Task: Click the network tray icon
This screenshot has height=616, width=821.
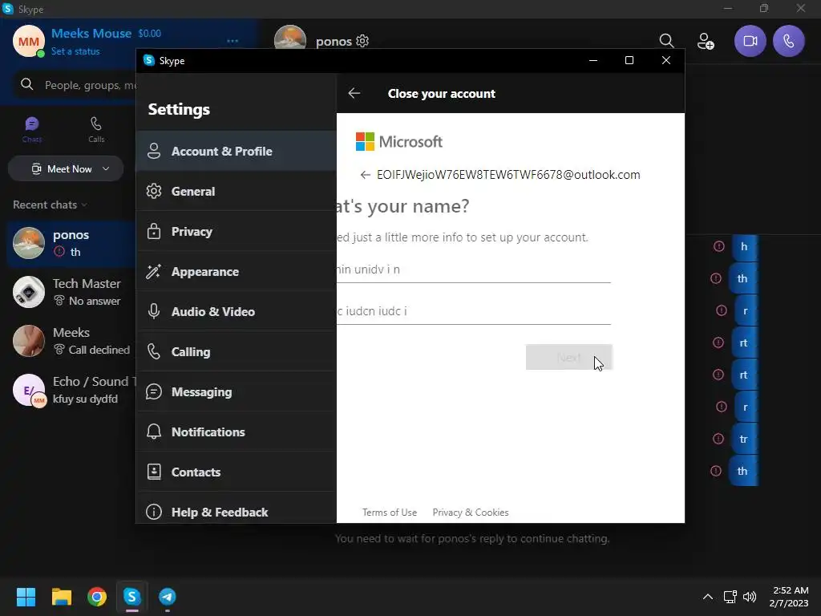Action: pos(730,597)
